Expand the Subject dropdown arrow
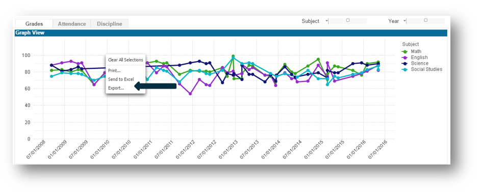The image size is (481, 192). pos(326,21)
